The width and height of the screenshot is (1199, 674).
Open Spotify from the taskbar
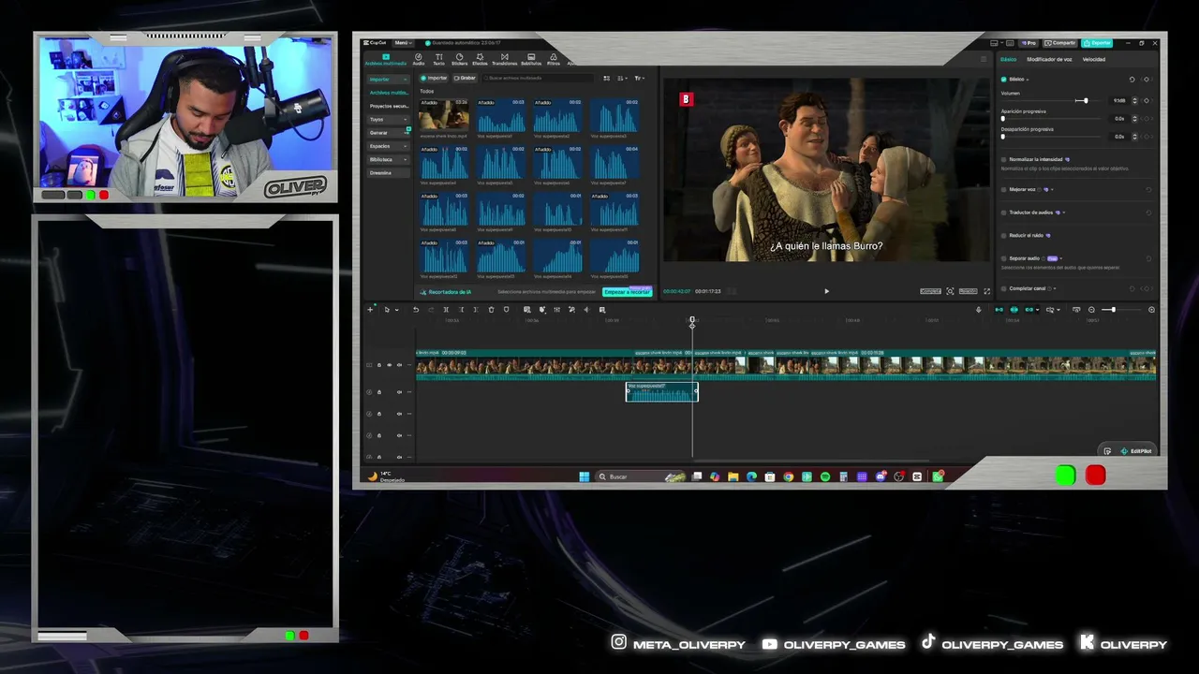(x=825, y=476)
